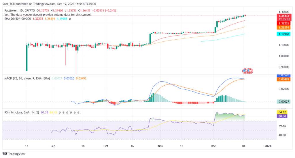295x158 pixels.
Task: Click the 40.00 RSI axis label
Action: click(x=282, y=135)
